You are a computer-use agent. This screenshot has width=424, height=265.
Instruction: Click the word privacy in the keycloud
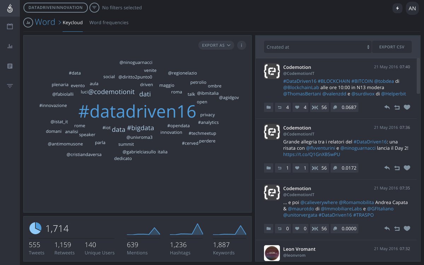point(207,115)
